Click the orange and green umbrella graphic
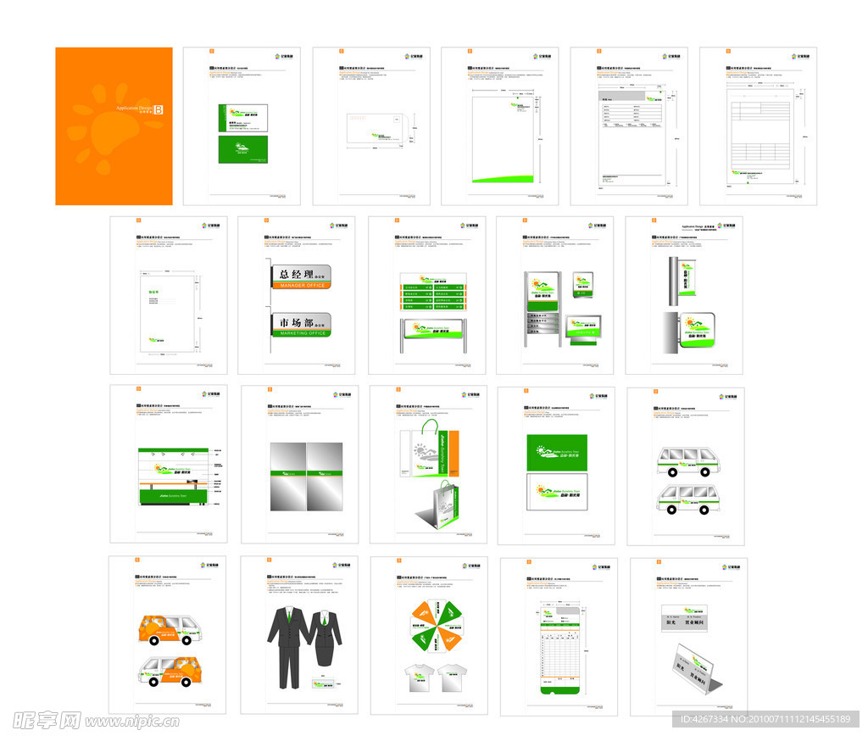Screen dimensions: 868x736 (437, 627)
